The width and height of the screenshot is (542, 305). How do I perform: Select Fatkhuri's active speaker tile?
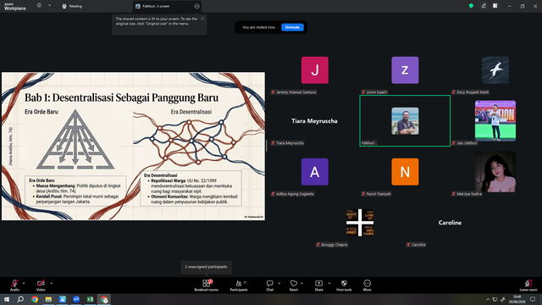point(405,120)
